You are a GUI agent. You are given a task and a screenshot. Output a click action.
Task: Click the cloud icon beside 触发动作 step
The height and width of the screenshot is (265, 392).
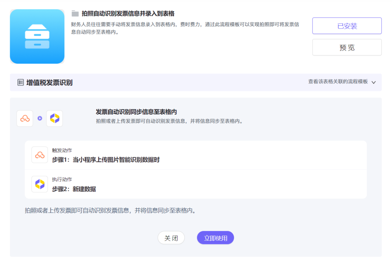point(40,155)
